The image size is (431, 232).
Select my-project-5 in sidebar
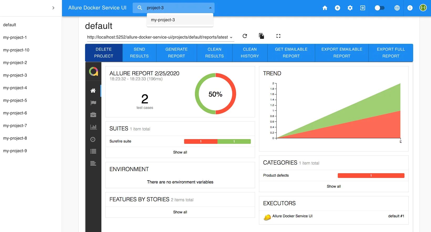(31, 101)
